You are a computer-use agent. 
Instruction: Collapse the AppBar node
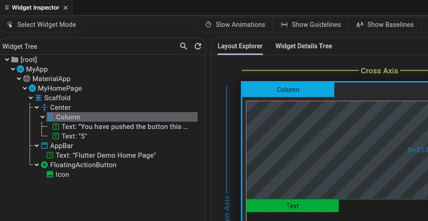coord(37,146)
